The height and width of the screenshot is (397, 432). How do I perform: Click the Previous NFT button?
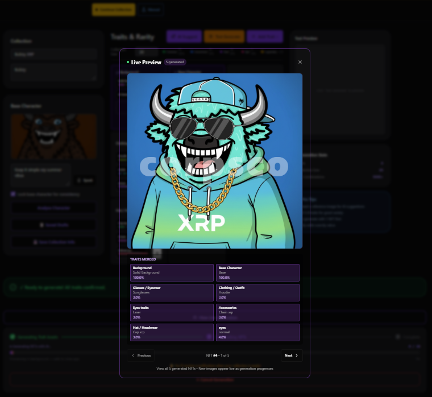coord(141,355)
